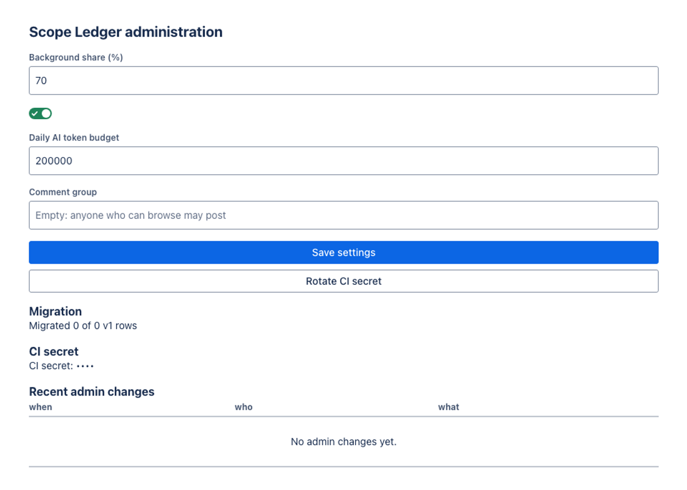Save settings with the blue button
The image size is (687, 490).
click(x=343, y=253)
